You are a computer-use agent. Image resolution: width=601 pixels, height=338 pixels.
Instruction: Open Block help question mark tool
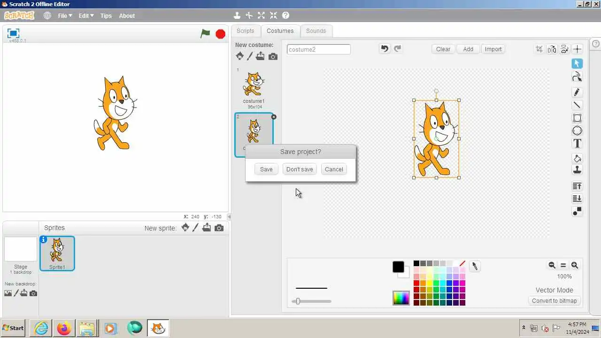[285, 15]
